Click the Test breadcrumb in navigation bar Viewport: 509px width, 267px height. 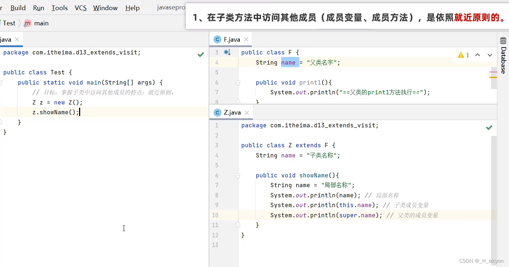tap(9, 23)
